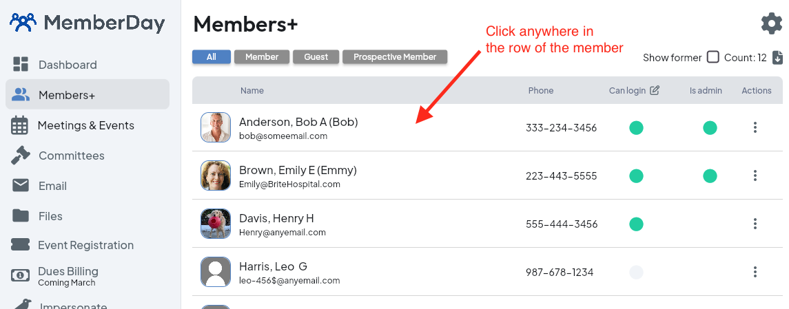Image resolution: width=789 pixels, height=309 pixels.
Task: Select the Prospective Member filter tab
Action: pos(395,57)
